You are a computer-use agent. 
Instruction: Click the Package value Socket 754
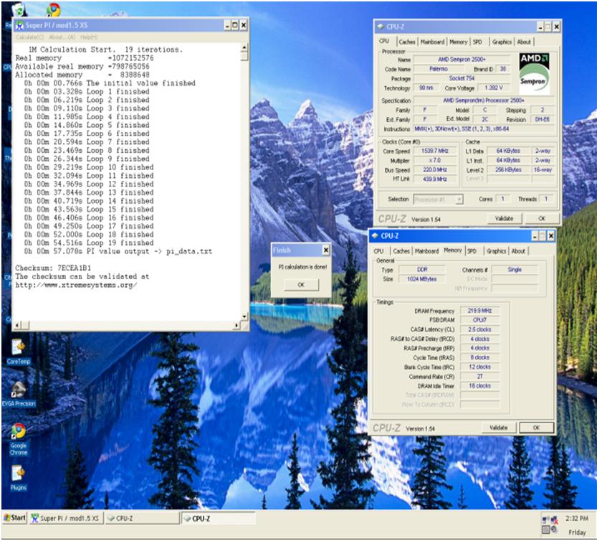(x=462, y=78)
